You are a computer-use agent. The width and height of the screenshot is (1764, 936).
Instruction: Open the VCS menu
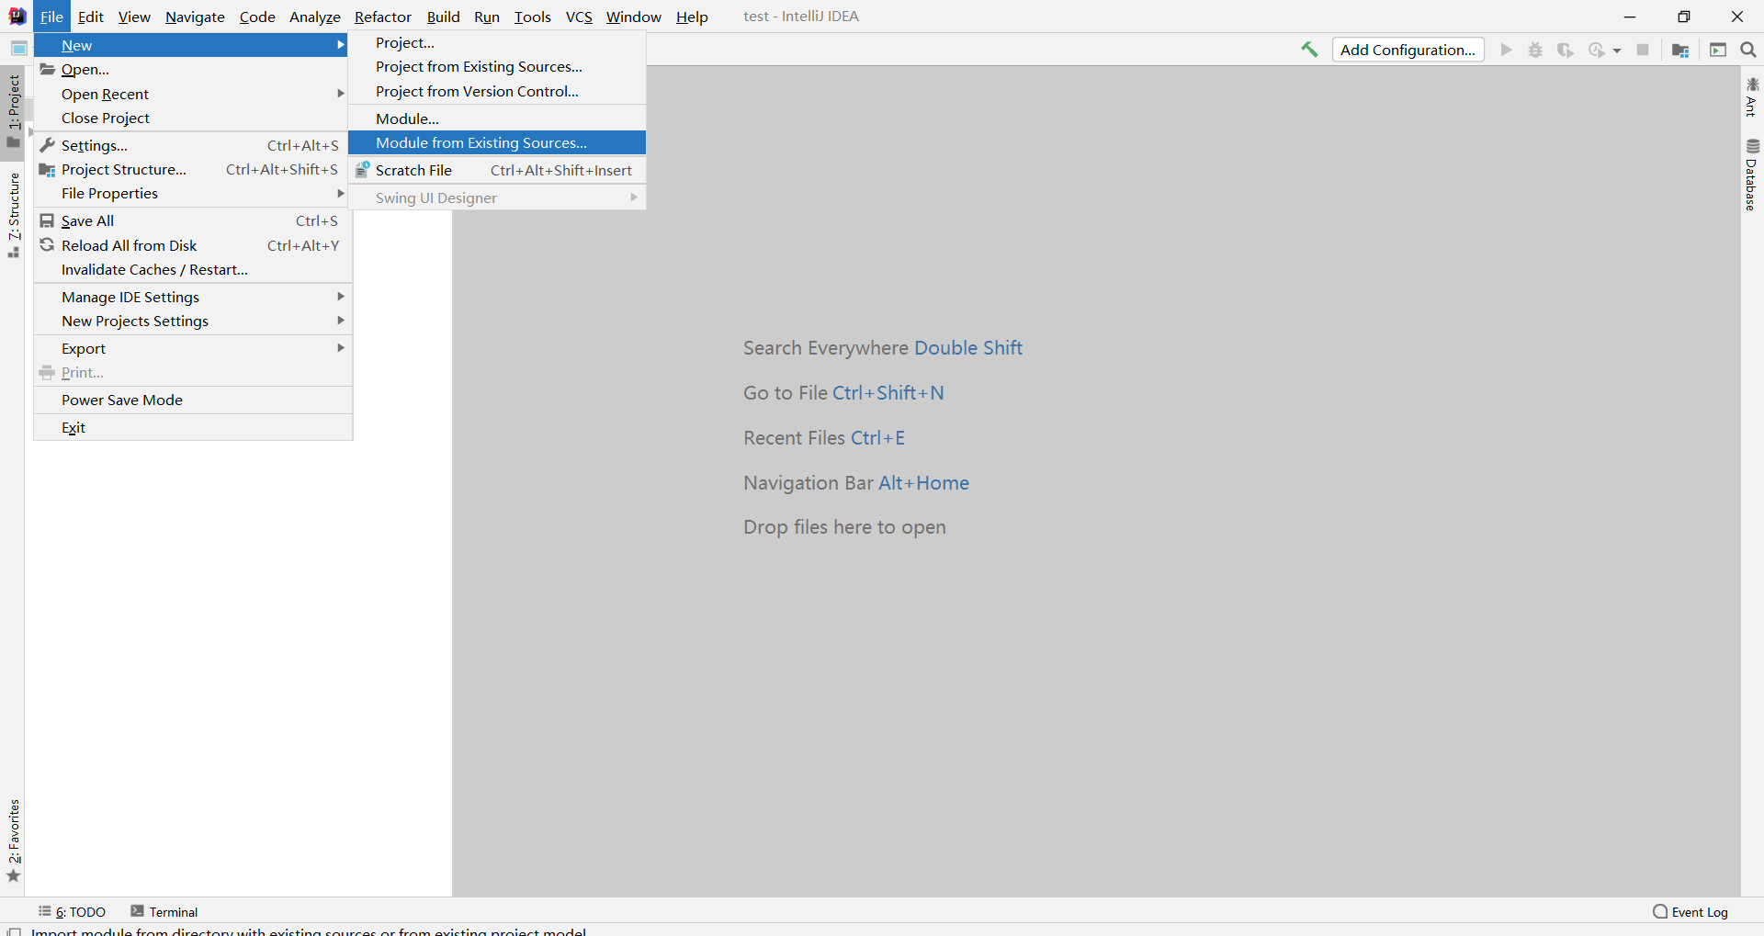(579, 17)
